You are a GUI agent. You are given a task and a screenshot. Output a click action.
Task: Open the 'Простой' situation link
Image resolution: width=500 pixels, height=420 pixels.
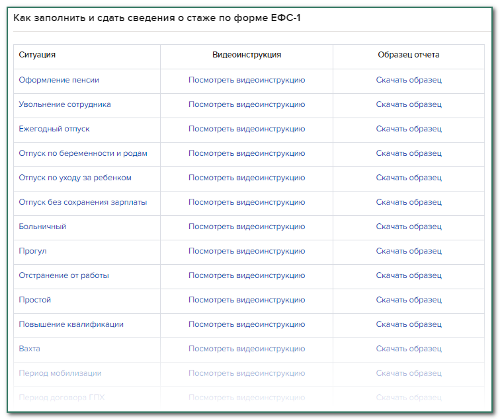tap(35, 300)
